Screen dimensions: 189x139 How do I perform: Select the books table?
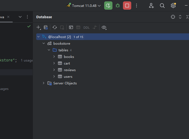[x=69, y=57]
